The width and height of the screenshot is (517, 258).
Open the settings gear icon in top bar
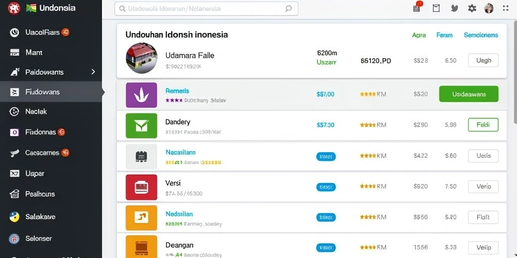[x=472, y=9]
